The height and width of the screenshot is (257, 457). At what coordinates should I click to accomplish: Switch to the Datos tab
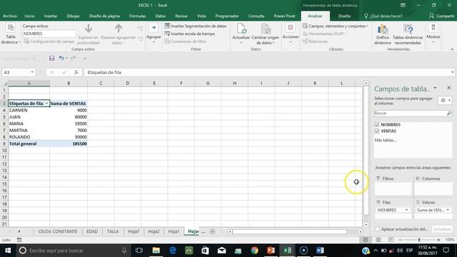click(160, 16)
